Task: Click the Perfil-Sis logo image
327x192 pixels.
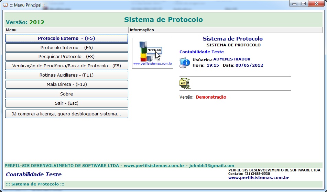Action: (152, 51)
